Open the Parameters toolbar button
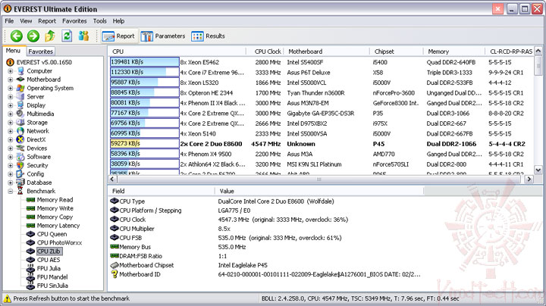This screenshot has width=546, height=306. point(163,36)
